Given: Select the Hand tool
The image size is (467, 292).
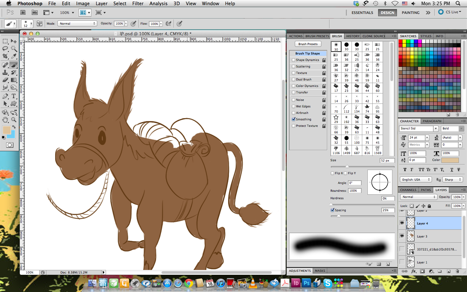Looking at the screenshot, I should tap(5, 120).
